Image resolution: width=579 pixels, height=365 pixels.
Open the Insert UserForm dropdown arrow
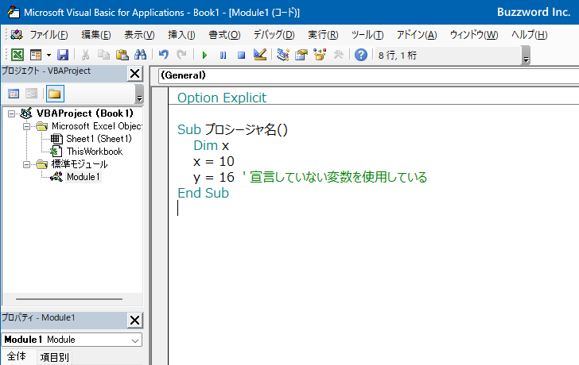click(x=49, y=56)
